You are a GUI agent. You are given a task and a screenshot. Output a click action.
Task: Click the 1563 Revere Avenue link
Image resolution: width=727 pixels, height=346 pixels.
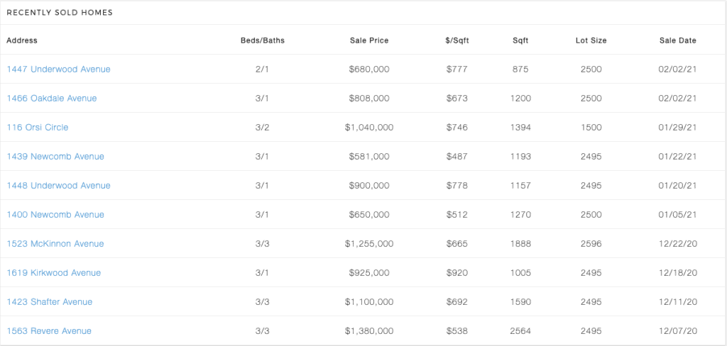[49, 331]
